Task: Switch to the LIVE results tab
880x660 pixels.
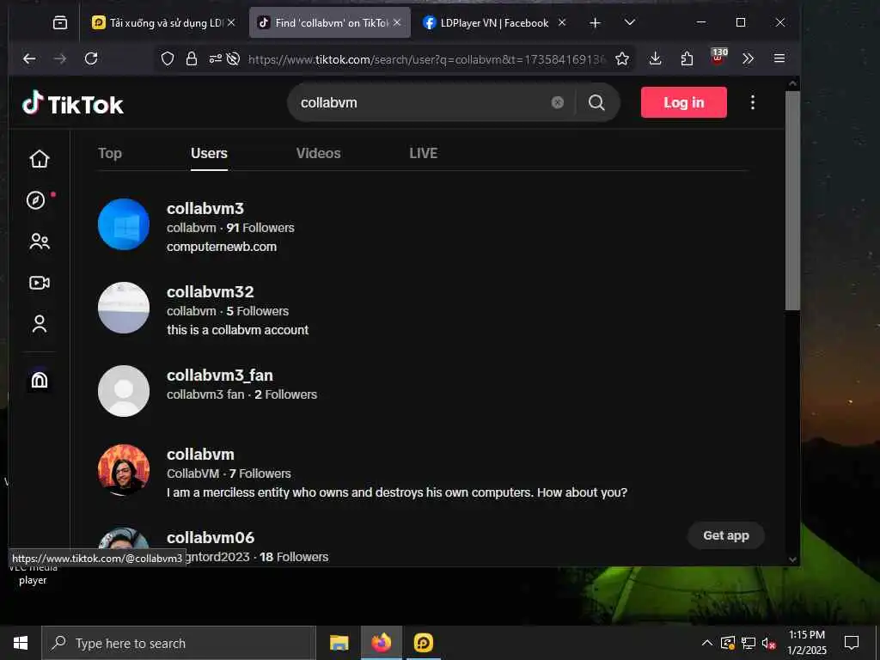Action: tap(423, 153)
